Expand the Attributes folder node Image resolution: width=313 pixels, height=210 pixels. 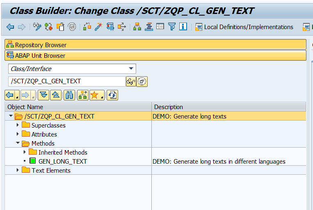click(18, 134)
